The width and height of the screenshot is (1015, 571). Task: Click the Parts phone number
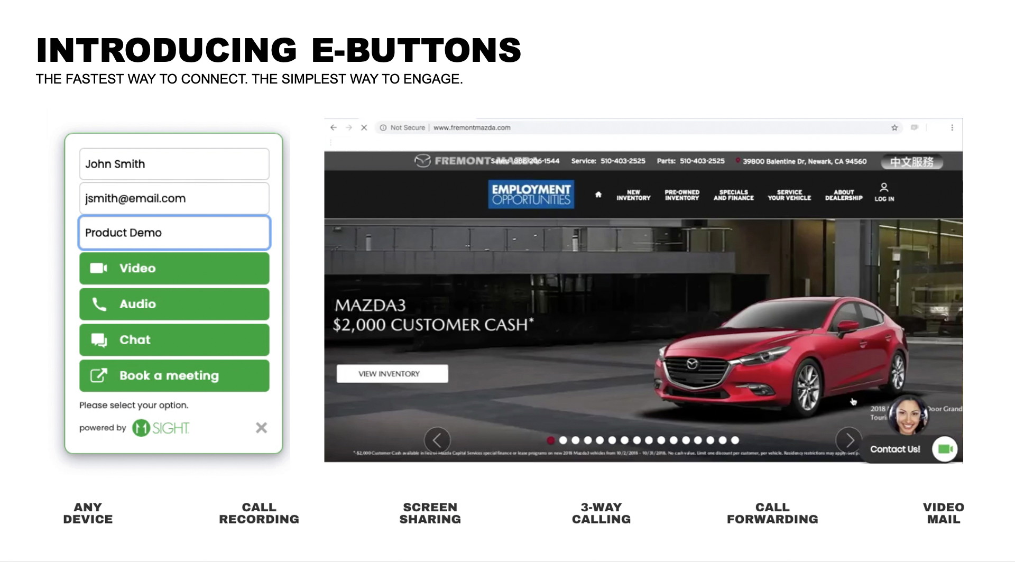pyautogui.click(x=702, y=161)
